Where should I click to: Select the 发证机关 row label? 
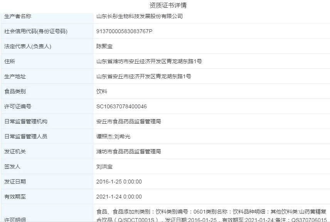point(15,151)
